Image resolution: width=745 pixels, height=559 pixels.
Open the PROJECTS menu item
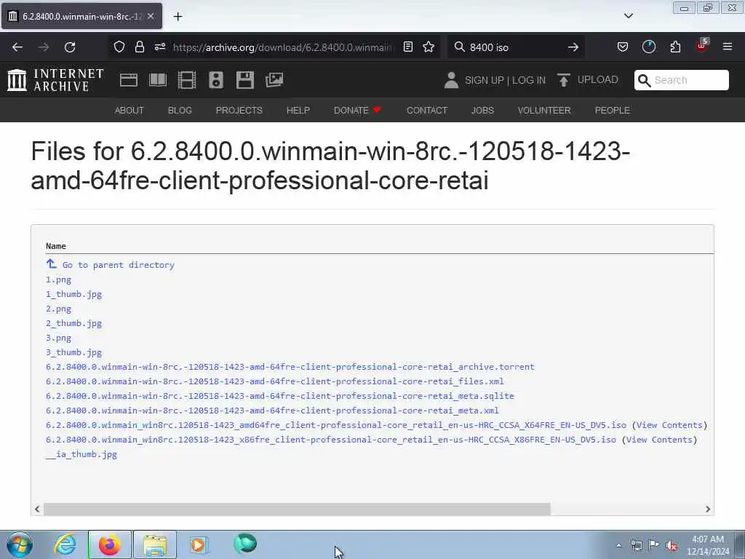click(x=239, y=111)
